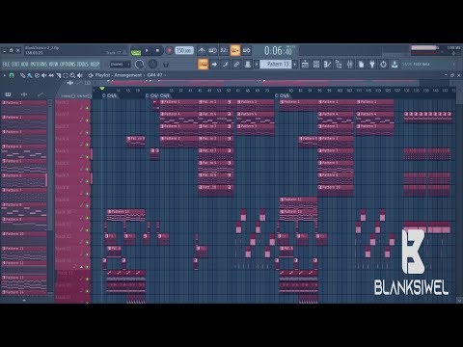463x347 pixels.
Task: Click the power/one-click audio recording icon
Action: pos(383,65)
